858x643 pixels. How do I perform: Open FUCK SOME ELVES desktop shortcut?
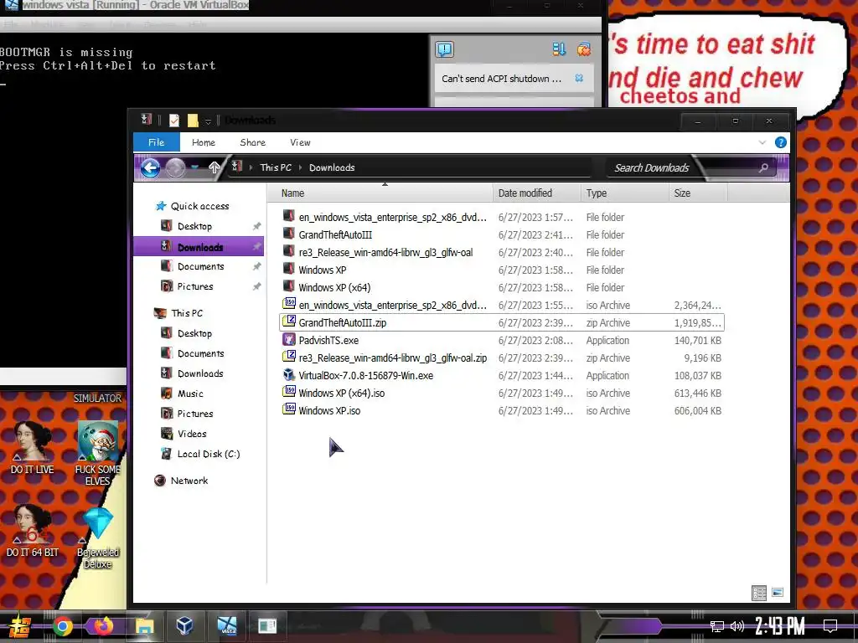point(98,453)
